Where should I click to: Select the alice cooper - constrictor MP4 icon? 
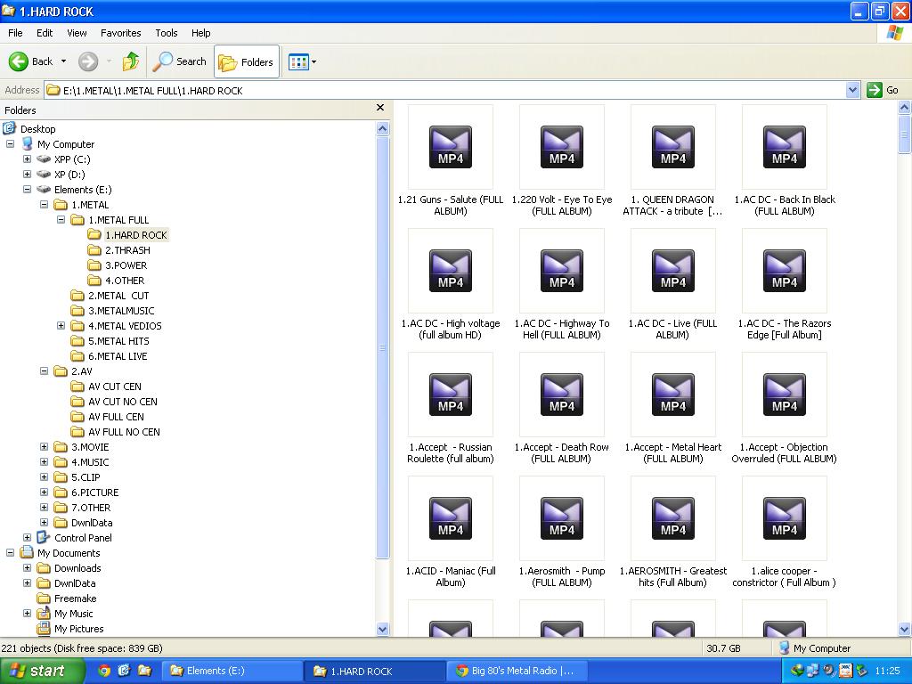tap(785, 519)
